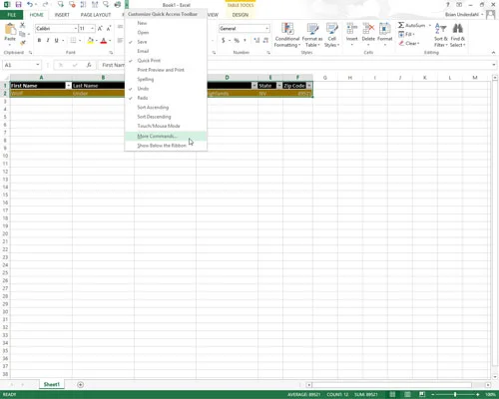Click the Save icon in Quick Access Toolbar
499x399 pixels.
(18, 5)
